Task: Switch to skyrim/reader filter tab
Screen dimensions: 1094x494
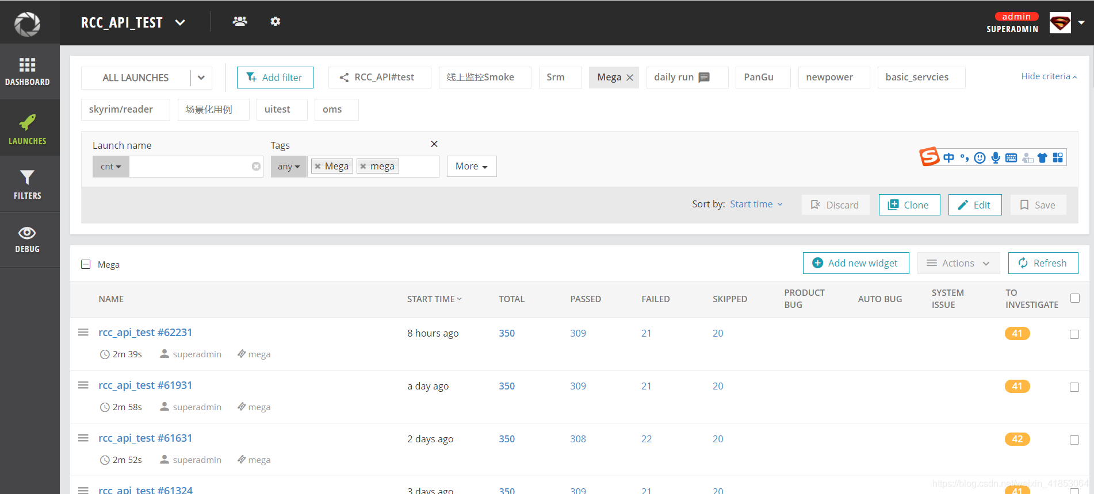Action: (x=125, y=110)
